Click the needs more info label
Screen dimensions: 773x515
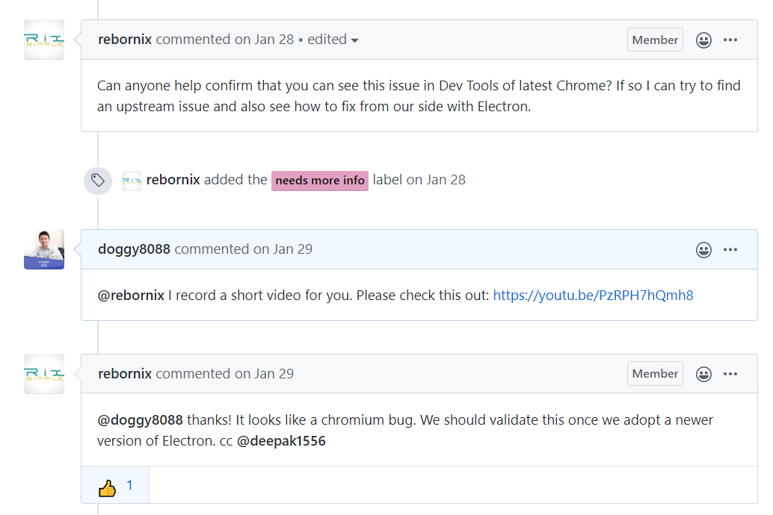[x=320, y=181]
